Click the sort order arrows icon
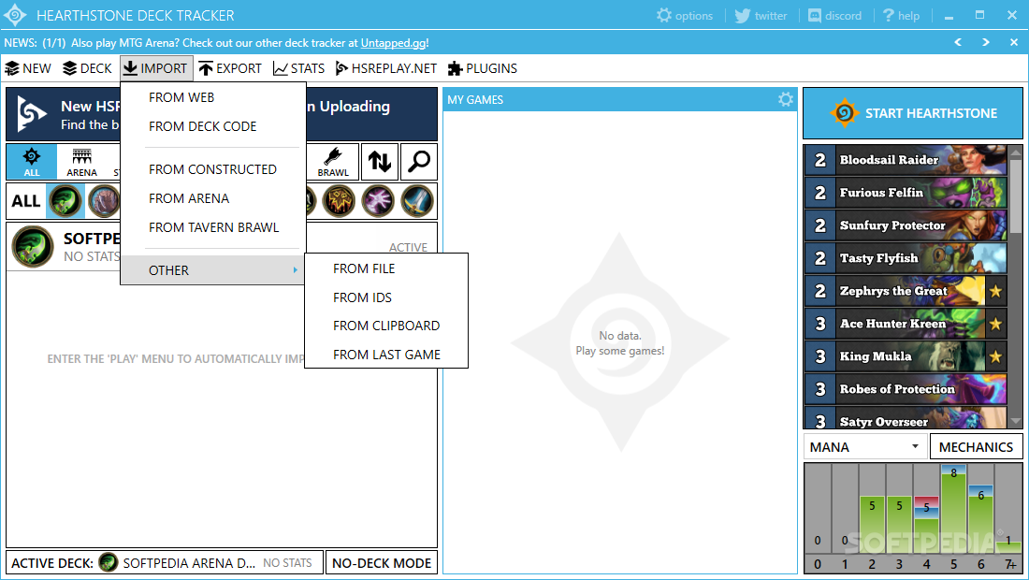 [379, 162]
